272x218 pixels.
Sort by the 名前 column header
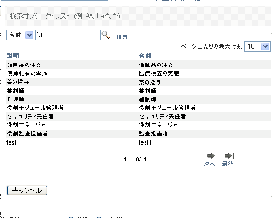[x=145, y=56]
